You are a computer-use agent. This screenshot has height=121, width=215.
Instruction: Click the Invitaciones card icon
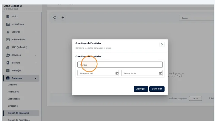pos(8,24)
